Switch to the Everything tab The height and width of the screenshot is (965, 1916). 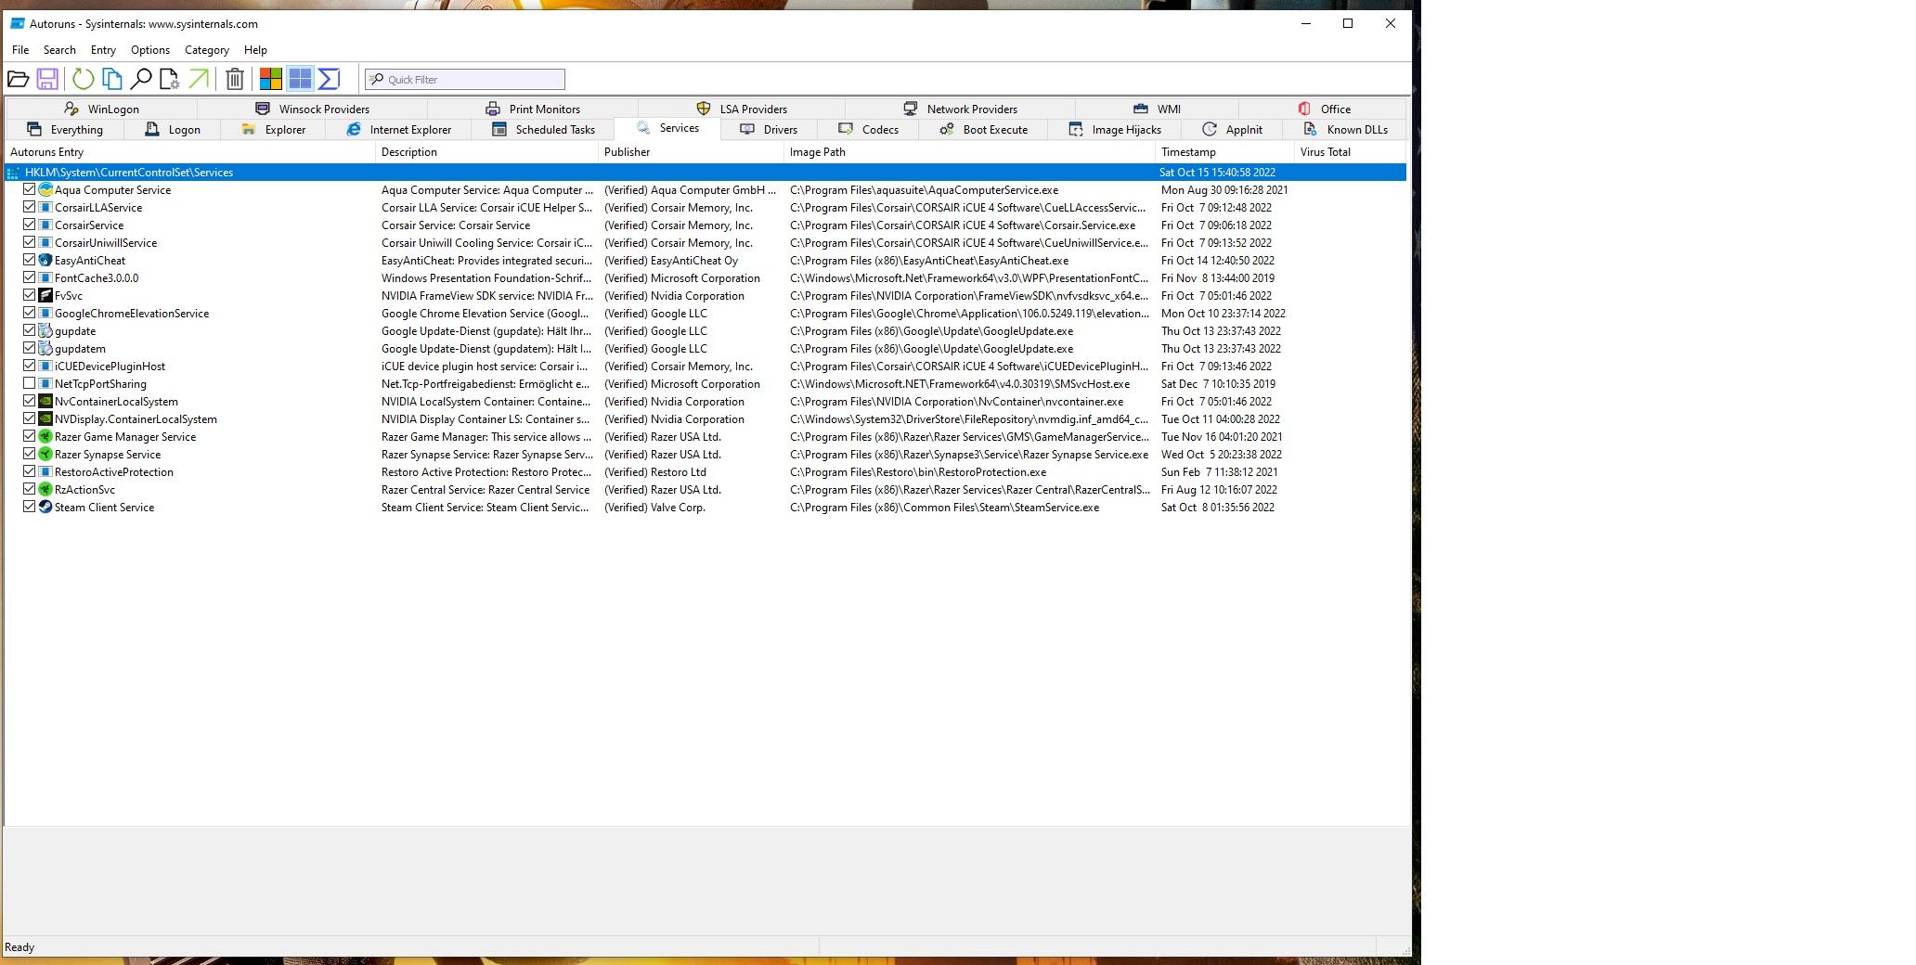pyautogui.click(x=65, y=130)
